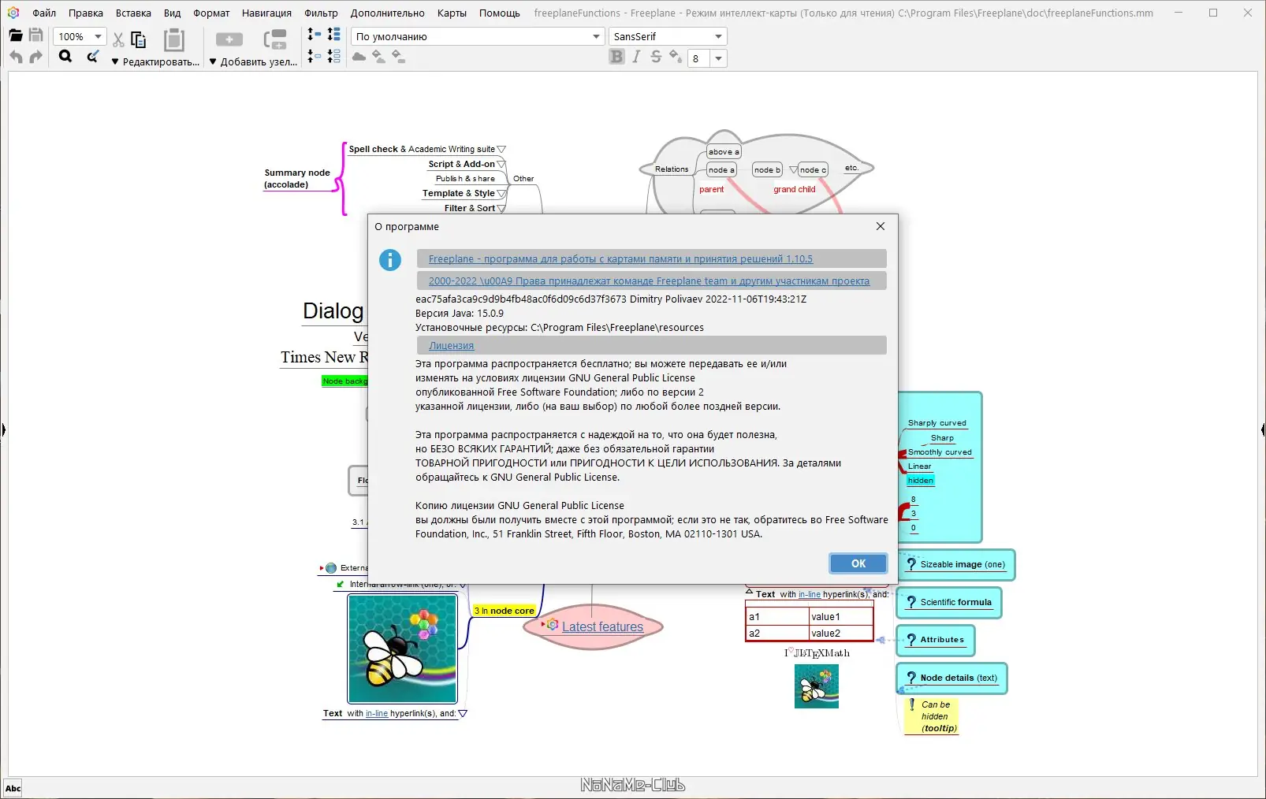Click the "Attributes" help node

[x=936, y=640]
